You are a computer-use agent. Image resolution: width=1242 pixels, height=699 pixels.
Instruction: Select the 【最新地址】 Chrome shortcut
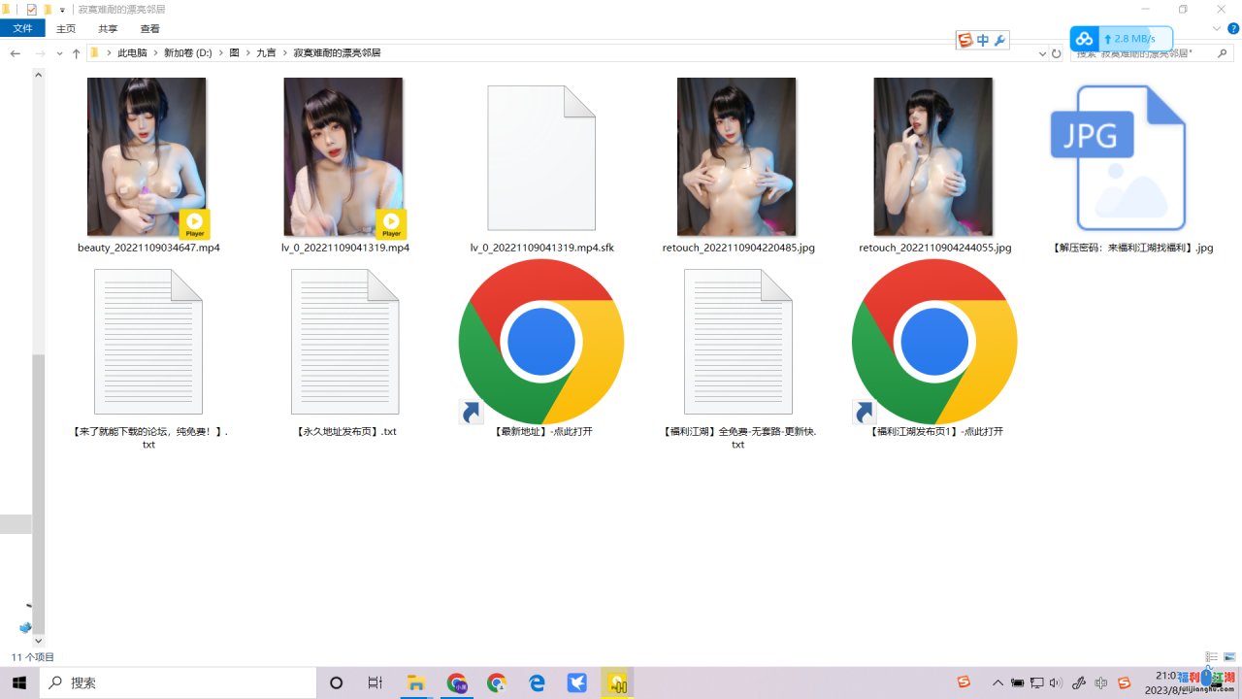click(x=541, y=345)
